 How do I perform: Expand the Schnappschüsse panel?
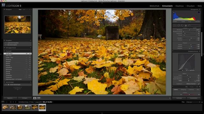[x=4, y=48]
